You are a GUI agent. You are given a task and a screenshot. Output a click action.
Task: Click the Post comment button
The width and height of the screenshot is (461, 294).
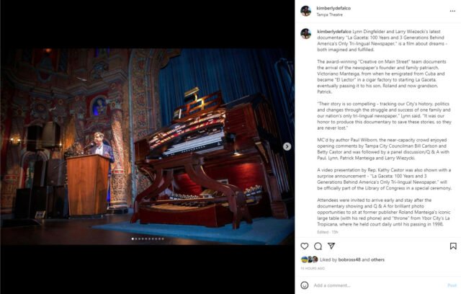point(452,285)
